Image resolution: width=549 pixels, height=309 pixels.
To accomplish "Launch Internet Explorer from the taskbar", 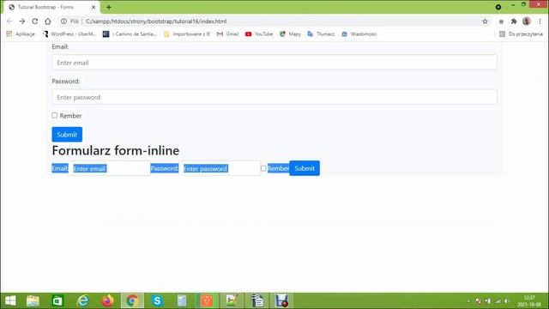I will pos(82,300).
